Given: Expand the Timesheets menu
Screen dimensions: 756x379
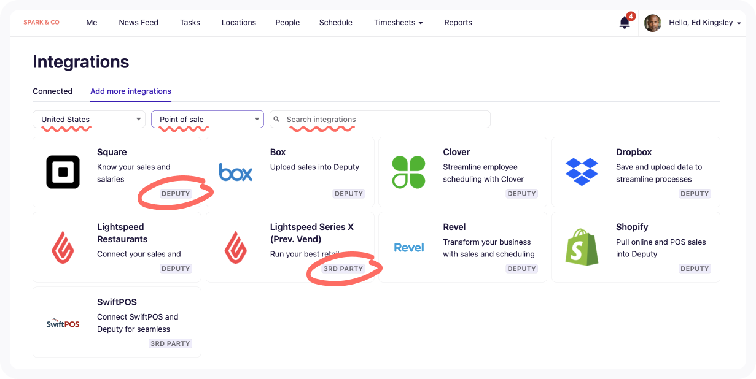Looking at the screenshot, I should [x=398, y=23].
